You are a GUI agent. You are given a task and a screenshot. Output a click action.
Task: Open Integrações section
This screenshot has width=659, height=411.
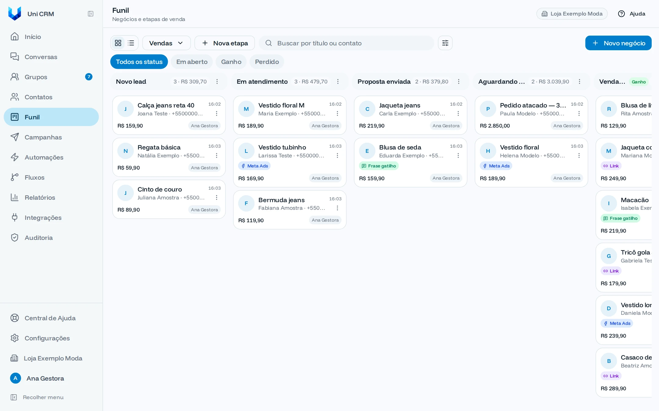[51, 217]
